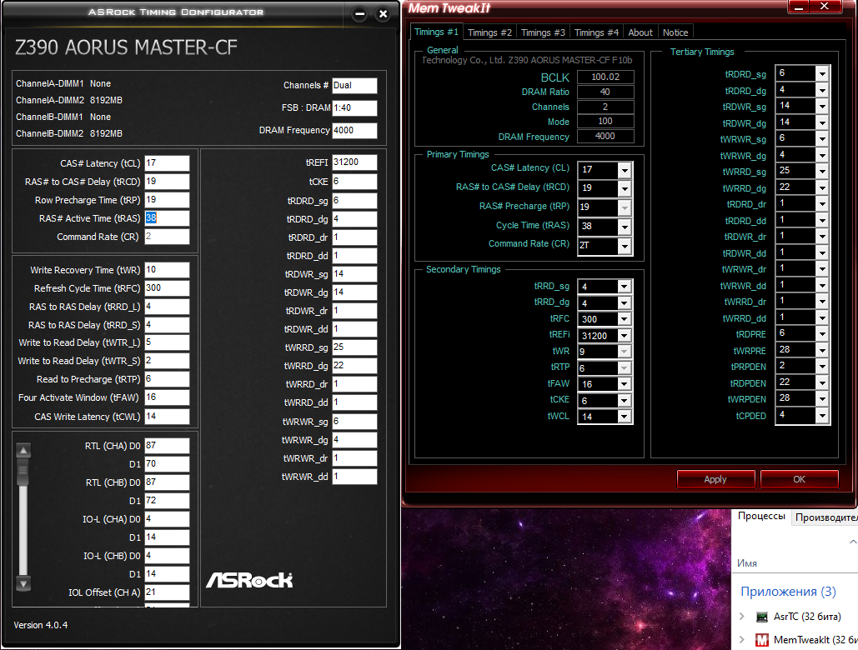Close the ASRock Timing Configurator window
This screenshot has height=650, width=858.
(384, 14)
